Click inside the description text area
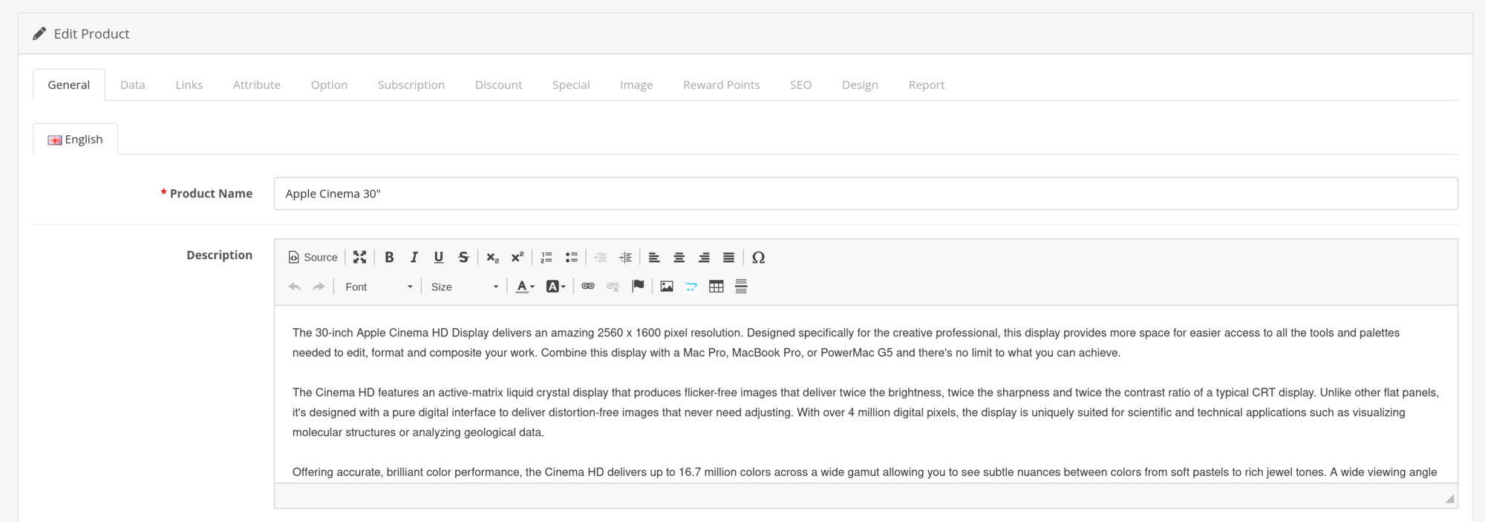Image resolution: width=1485 pixels, height=522 pixels. pos(866,394)
